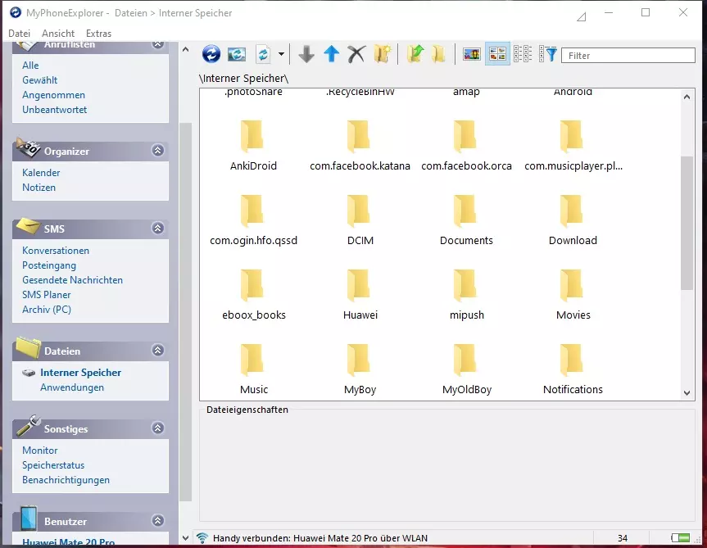Open SMS Planer
Image resolution: width=707 pixels, height=548 pixels.
point(47,295)
